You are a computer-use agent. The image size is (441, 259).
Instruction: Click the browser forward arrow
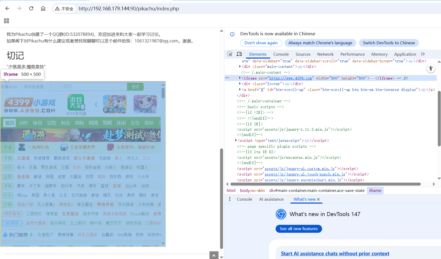[19, 8]
